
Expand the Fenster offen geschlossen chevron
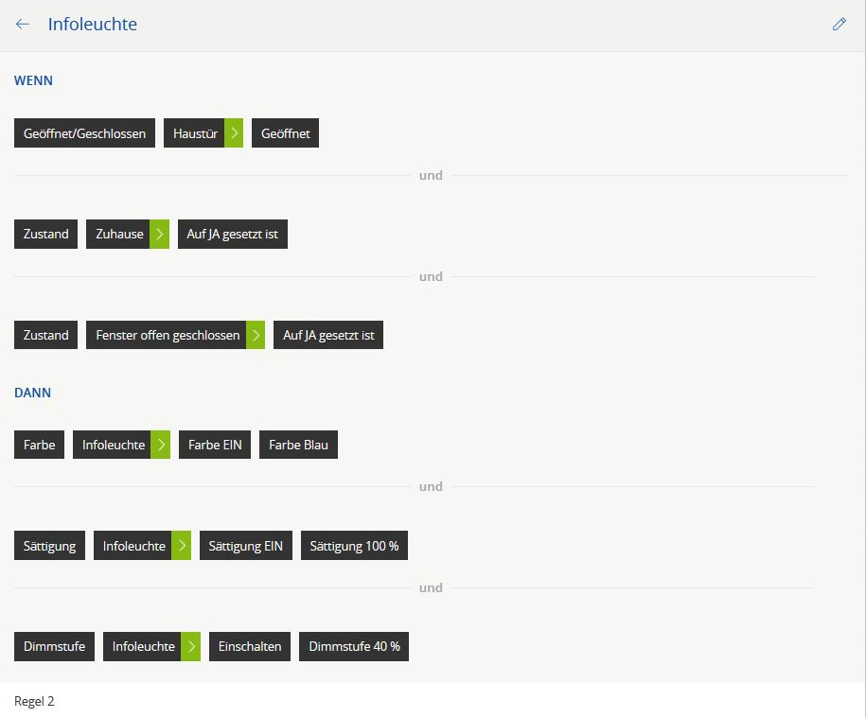[256, 335]
